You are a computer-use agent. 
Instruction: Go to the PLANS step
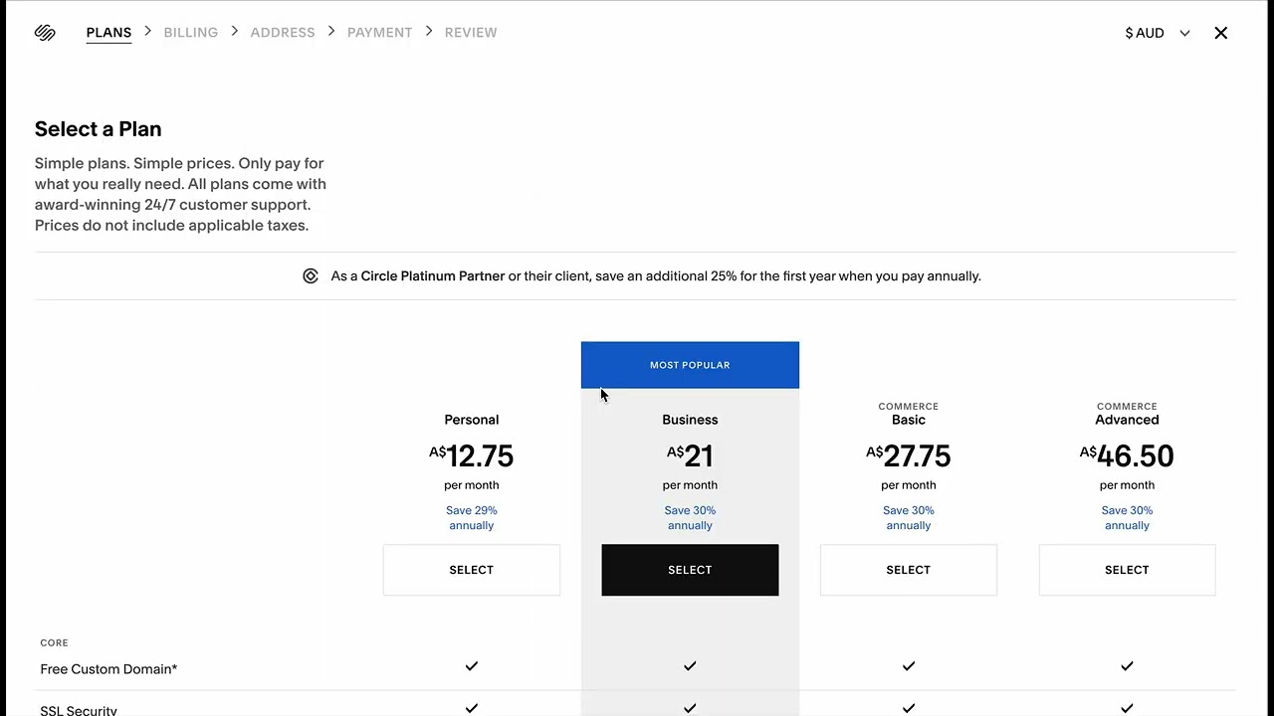tap(108, 33)
